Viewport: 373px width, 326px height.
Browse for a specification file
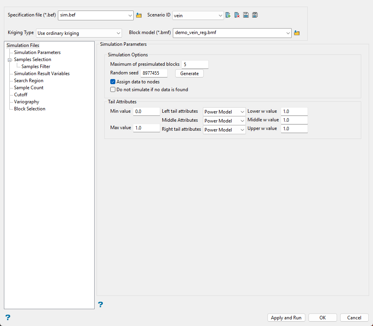click(139, 15)
